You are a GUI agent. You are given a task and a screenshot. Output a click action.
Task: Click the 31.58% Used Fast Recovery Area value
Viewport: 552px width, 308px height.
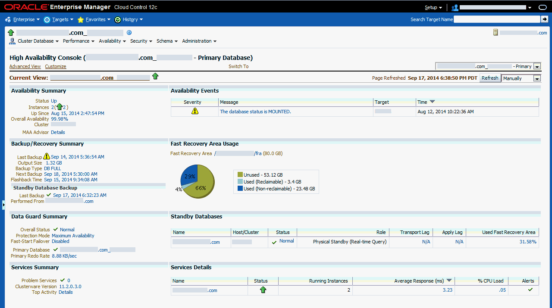528,242
